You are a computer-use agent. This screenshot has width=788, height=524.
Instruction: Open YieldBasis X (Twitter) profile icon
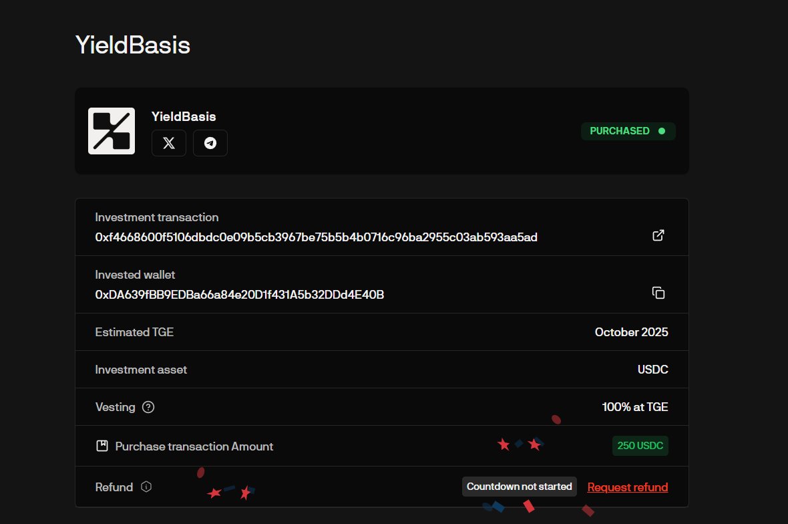coord(169,143)
